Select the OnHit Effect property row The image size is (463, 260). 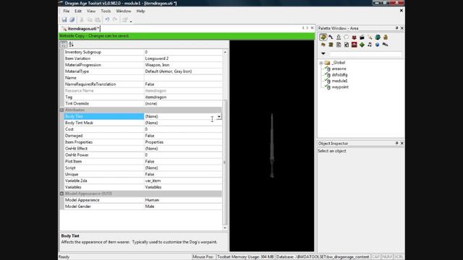pos(143,149)
